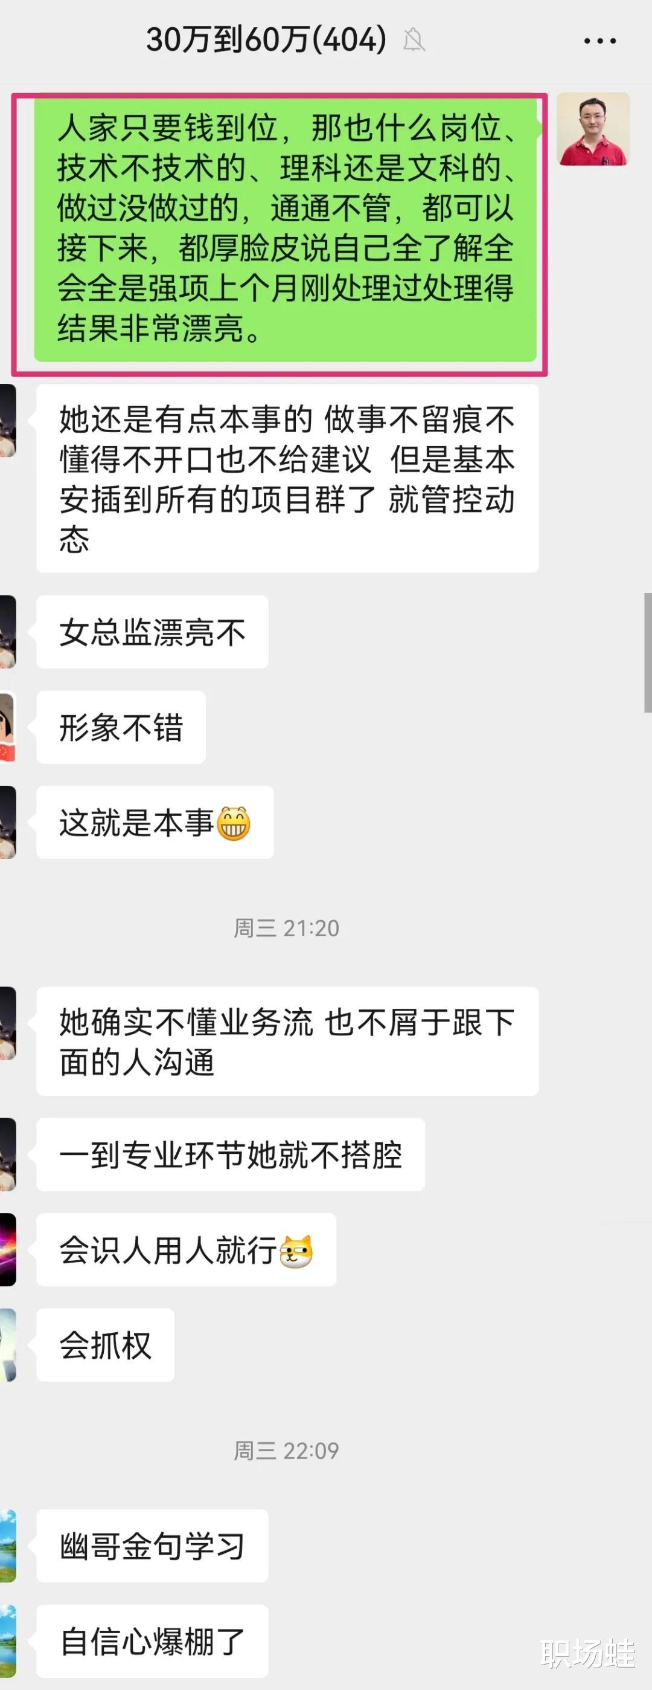
Task: Tap avatar beside 会识人用人就行 message
Action: coord(7,1250)
